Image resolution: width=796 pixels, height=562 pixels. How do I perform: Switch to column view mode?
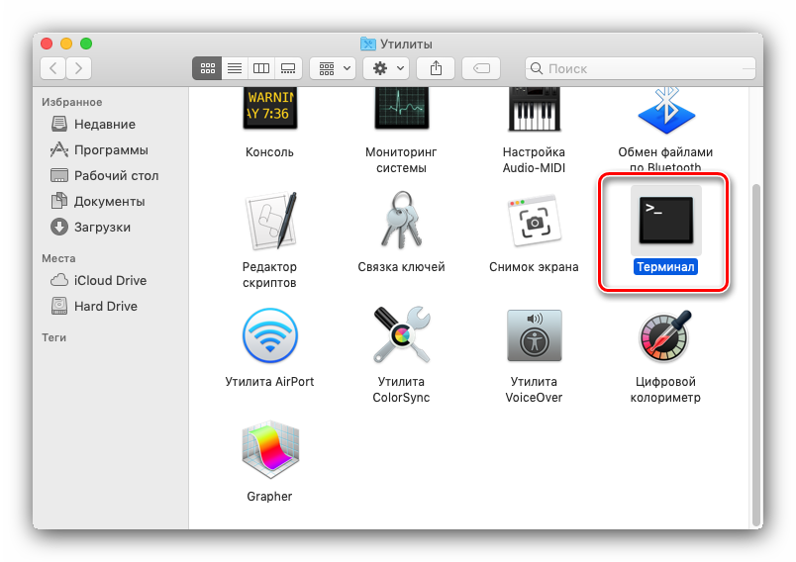(261, 68)
